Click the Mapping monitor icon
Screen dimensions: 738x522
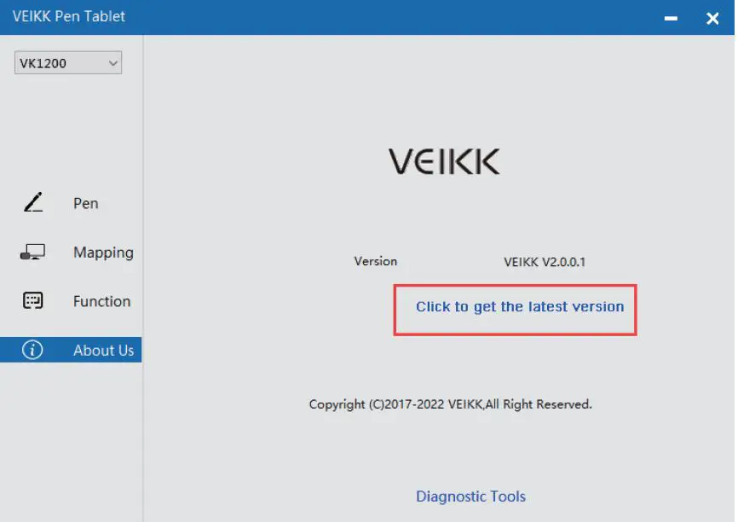(32, 251)
